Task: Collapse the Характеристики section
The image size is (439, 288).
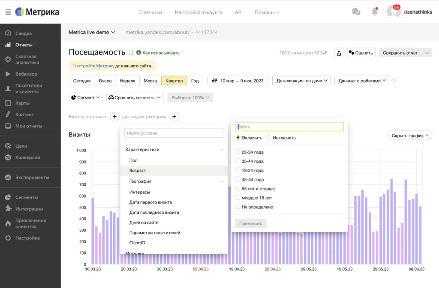Action: pos(222,150)
